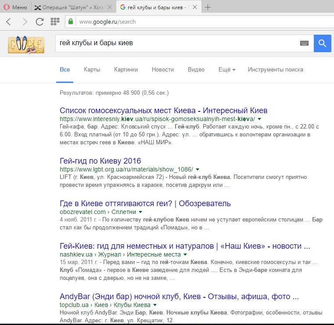Open the AndyBar (Энди бар) result

(x=179, y=296)
